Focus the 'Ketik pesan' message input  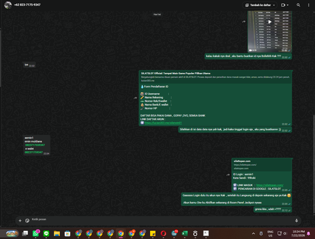point(162,220)
